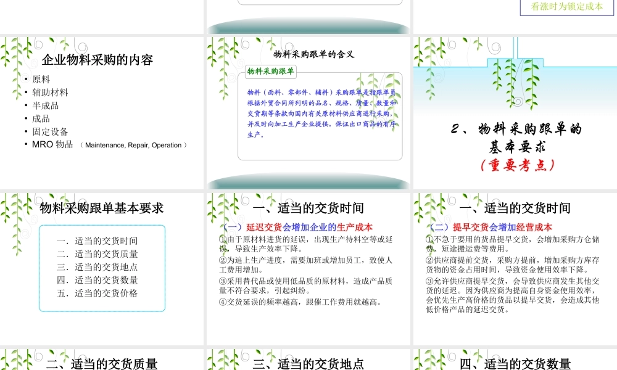Screen dimensions: 617x370
Task: Open the slide 物料采购跟单基本要求
Action: point(102,208)
